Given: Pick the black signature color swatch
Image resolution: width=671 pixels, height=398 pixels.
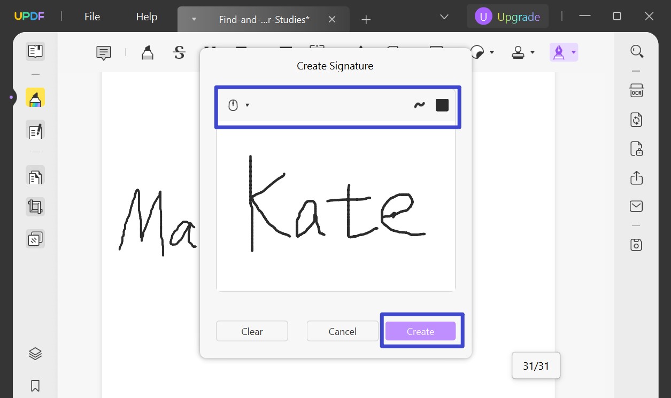Looking at the screenshot, I should (x=442, y=105).
